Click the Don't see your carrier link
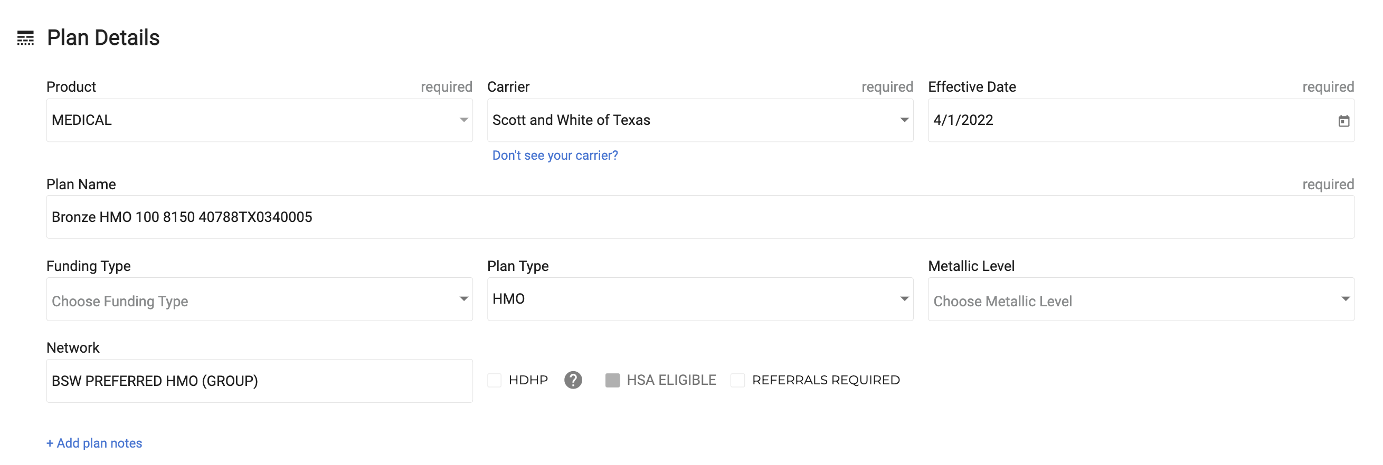 point(555,156)
